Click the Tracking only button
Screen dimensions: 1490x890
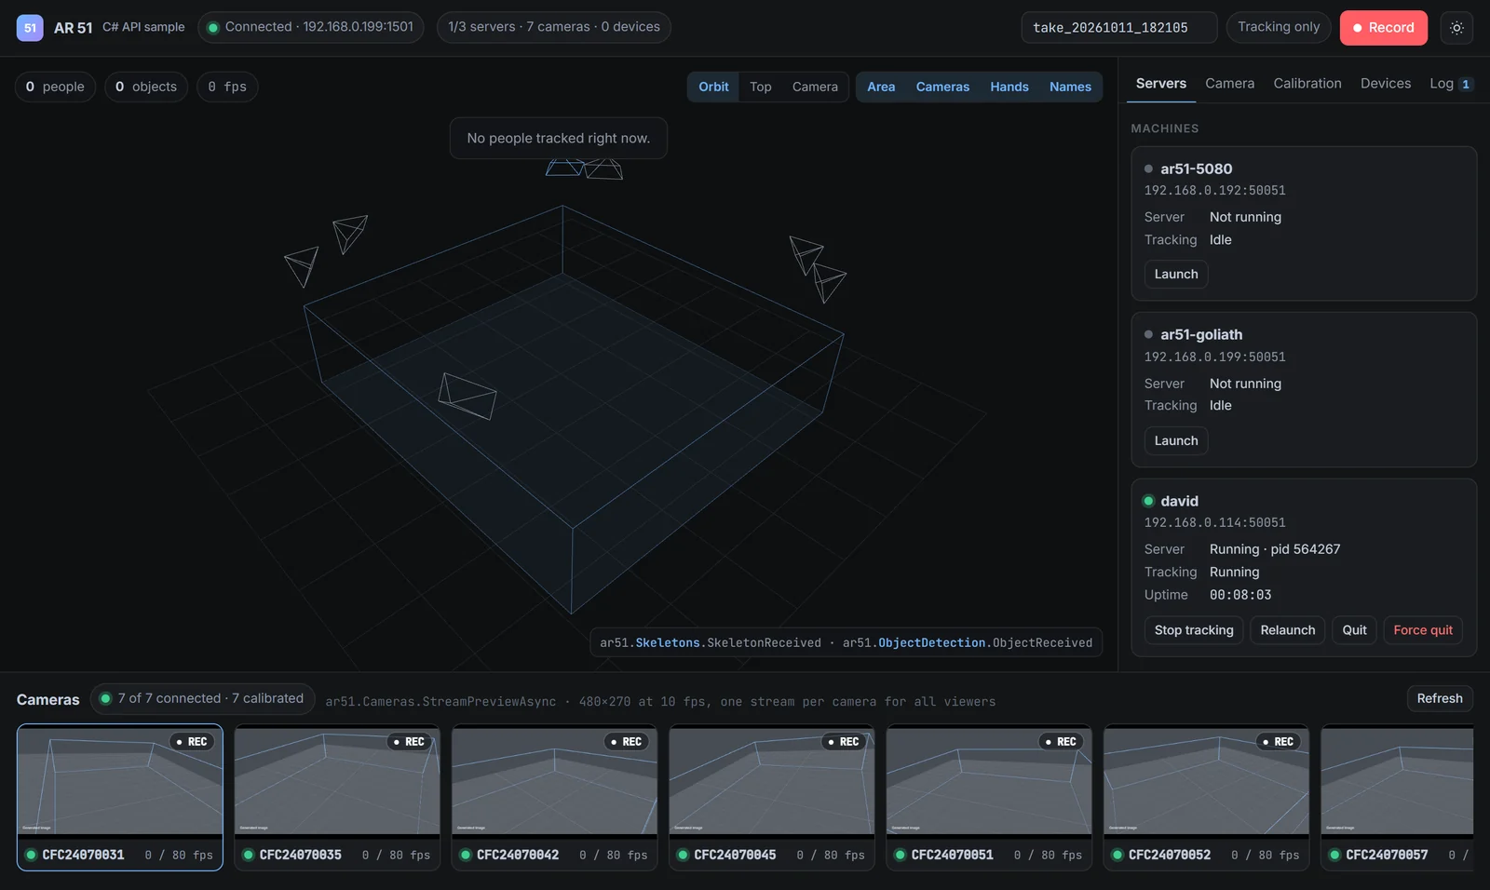pyautogui.click(x=1279, y=27)
